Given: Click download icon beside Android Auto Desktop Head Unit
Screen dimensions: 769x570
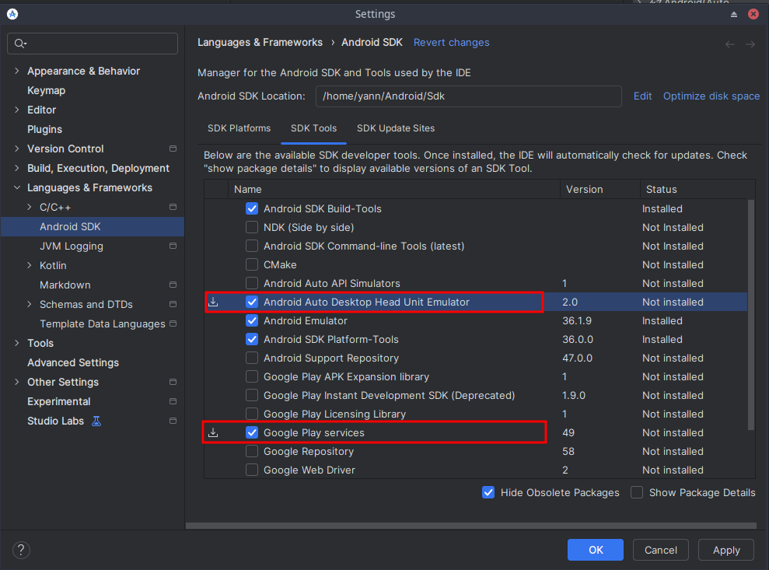Looking at the screenshot, I should (213, 302).
